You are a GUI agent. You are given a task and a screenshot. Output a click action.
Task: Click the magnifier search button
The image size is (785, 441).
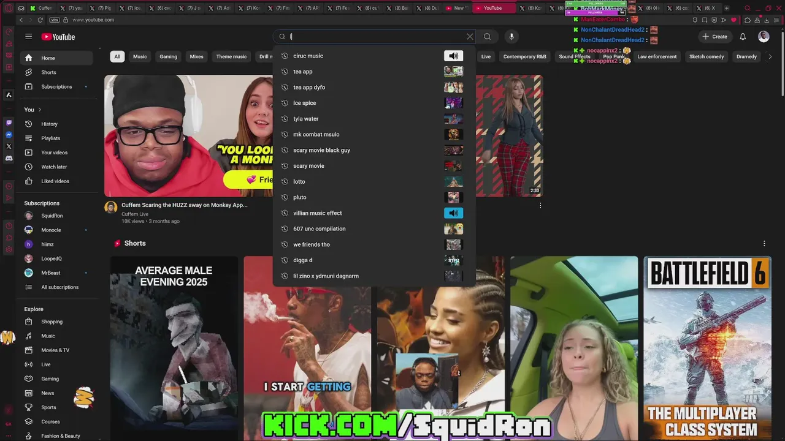point(487,37)
